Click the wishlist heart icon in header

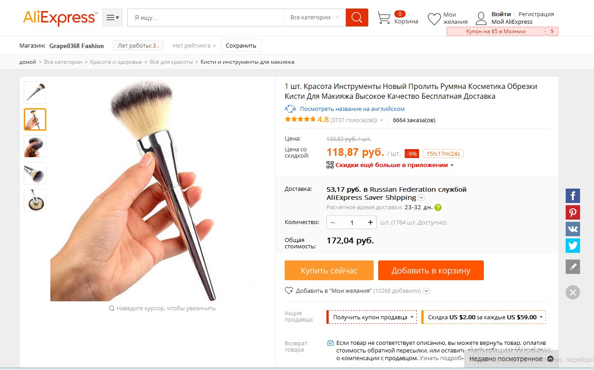tap(434, 19)
